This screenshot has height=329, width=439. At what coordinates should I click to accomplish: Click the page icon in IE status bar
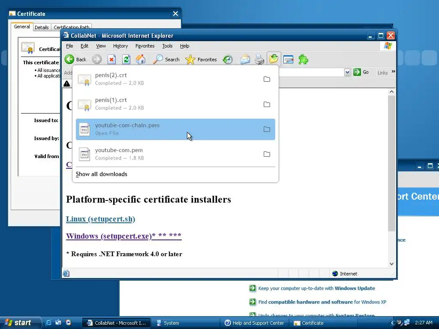pos(66,273)
